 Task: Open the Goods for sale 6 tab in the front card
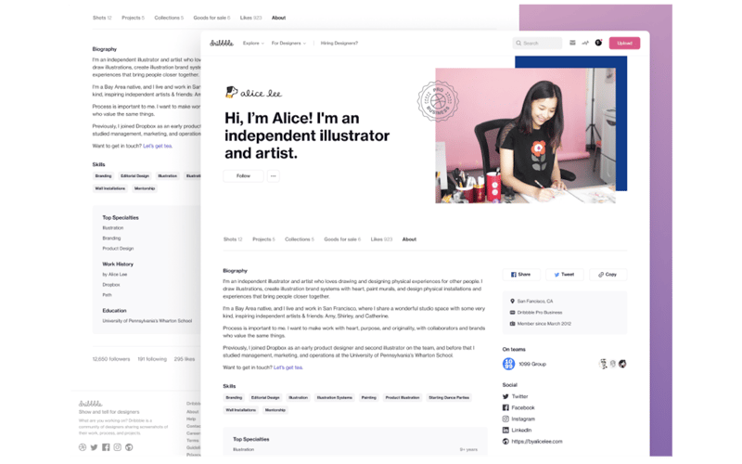click(342, 239)
